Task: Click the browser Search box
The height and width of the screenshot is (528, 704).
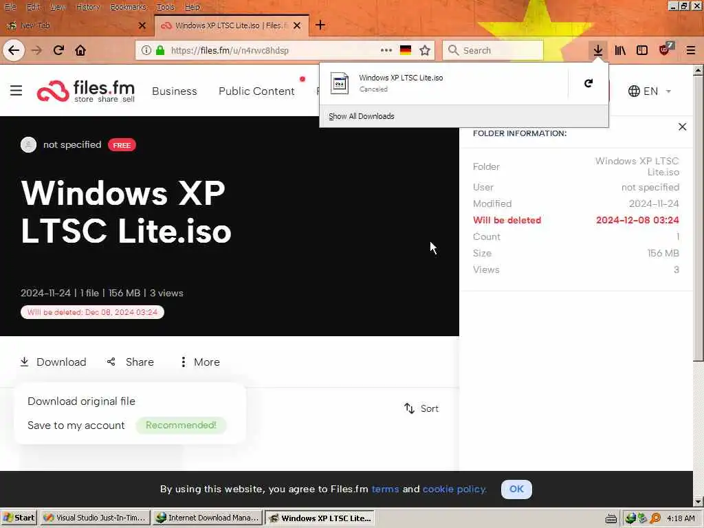Action: coord(493,50)
